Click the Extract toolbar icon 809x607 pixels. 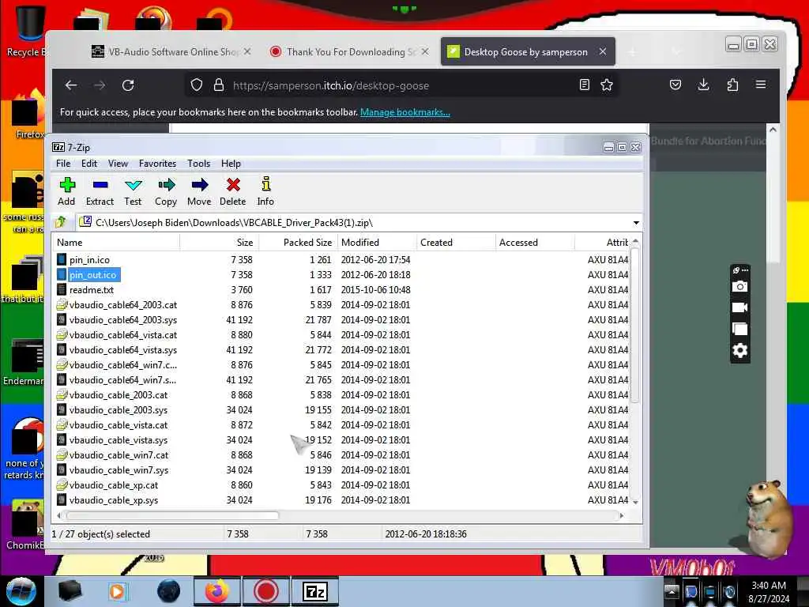point(100,191)
